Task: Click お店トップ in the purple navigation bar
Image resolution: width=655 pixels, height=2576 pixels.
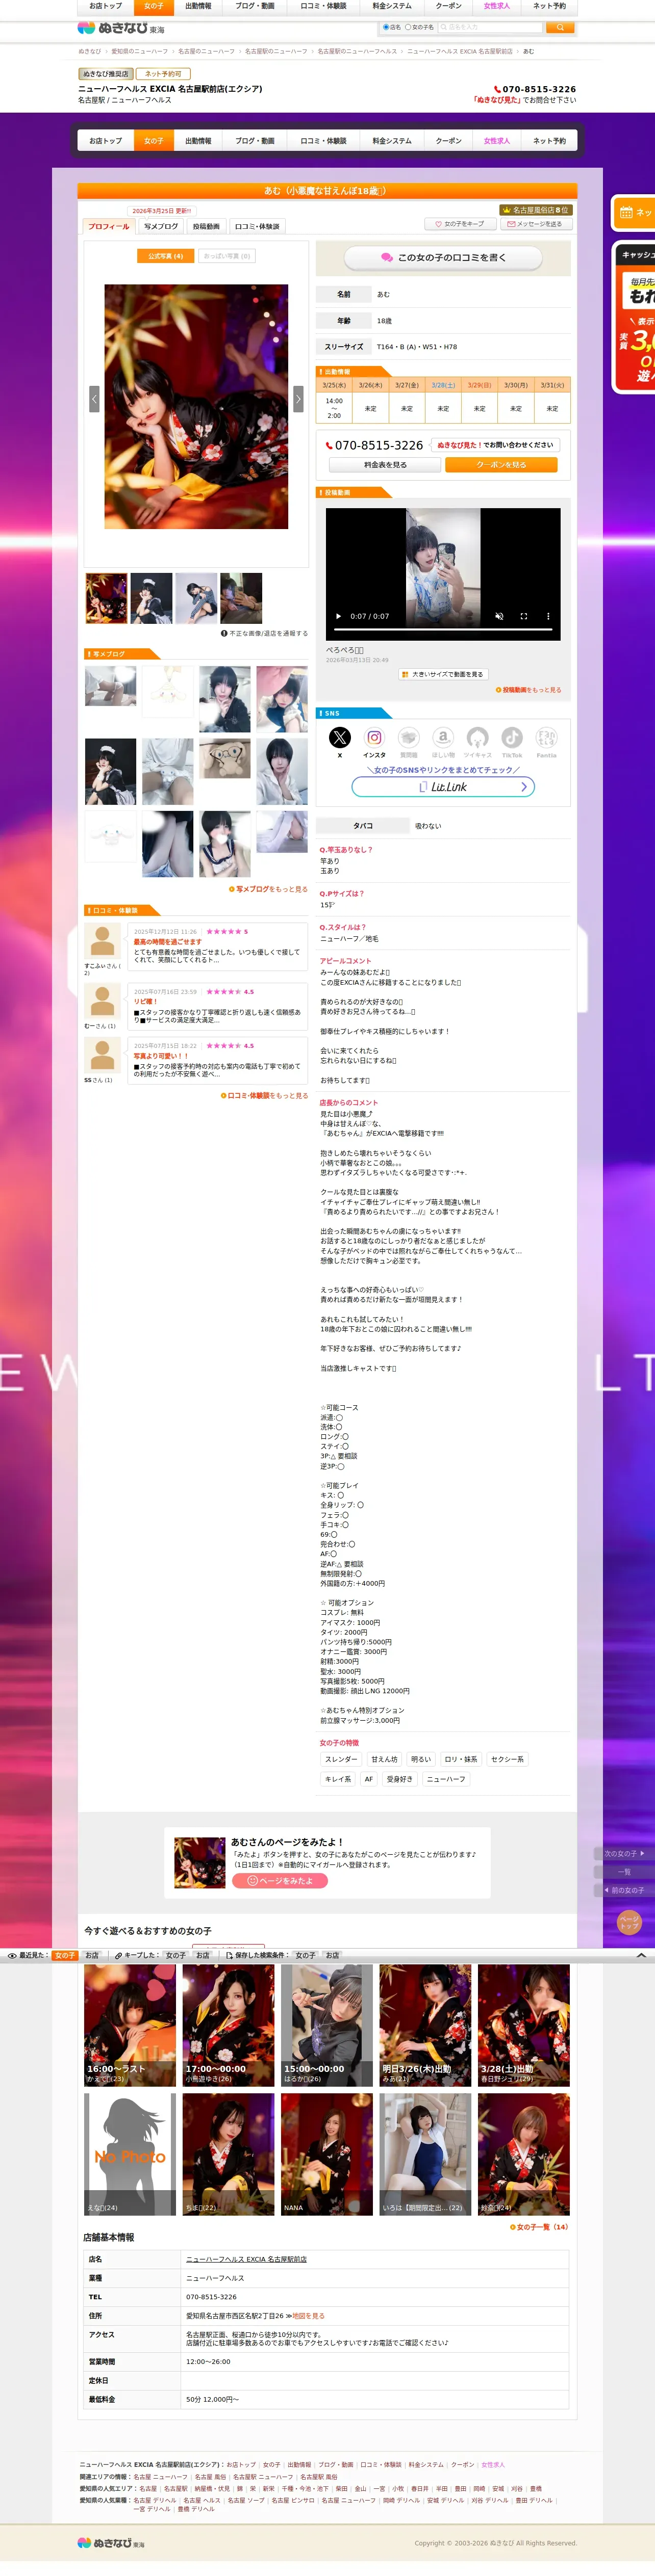Action: (105, 141)
